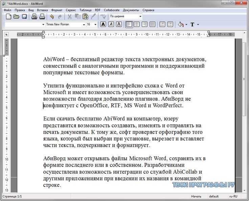Justify the paragraph text
Image resolution: width=249 pixels, height=201 pixels.
[153, 24]
